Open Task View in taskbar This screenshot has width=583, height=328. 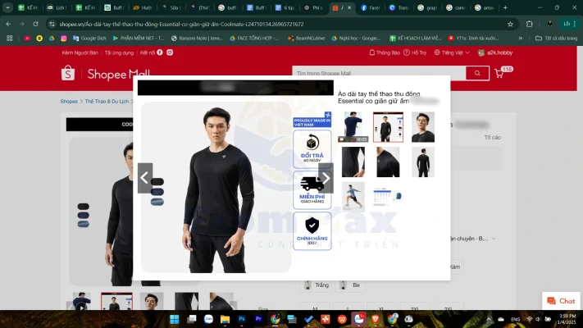click(x=192, y=319)
